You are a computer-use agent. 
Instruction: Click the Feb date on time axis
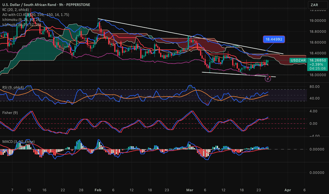98,190
